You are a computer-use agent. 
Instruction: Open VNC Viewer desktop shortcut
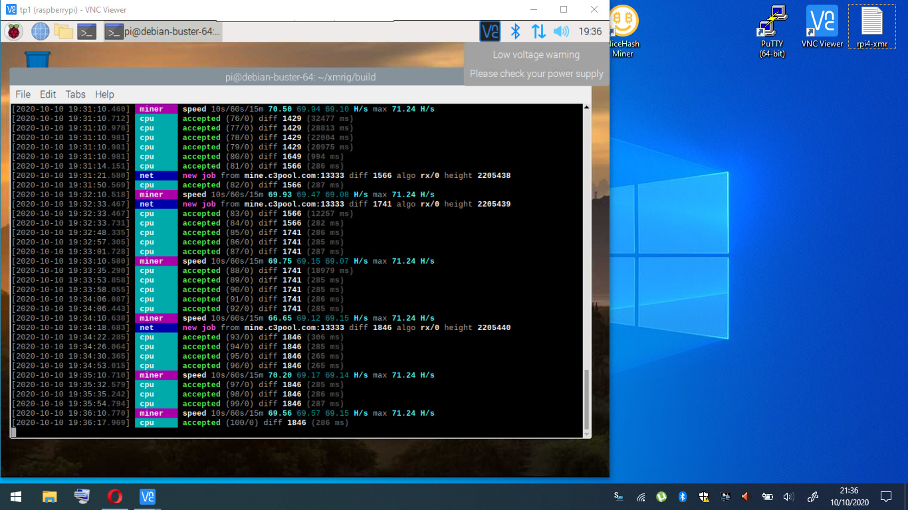coord(822,28)
